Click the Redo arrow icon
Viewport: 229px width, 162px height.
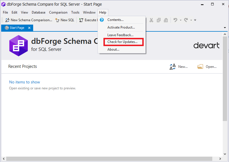click(x=186, y=20)
